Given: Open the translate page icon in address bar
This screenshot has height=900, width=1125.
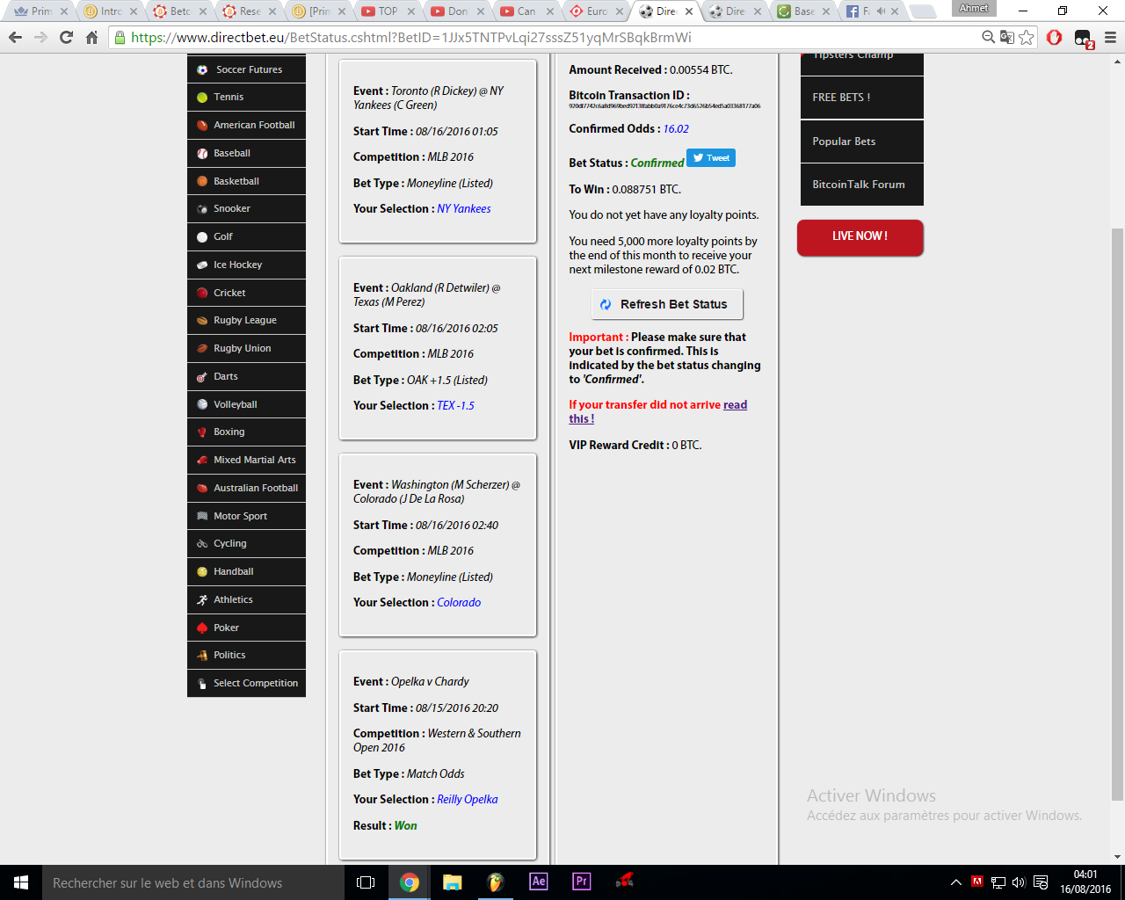Looking at the screenshot, I should tap(1007, 38).
